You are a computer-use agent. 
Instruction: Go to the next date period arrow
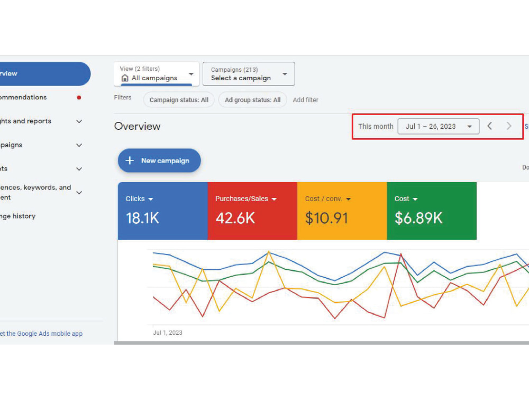(509, 126)
